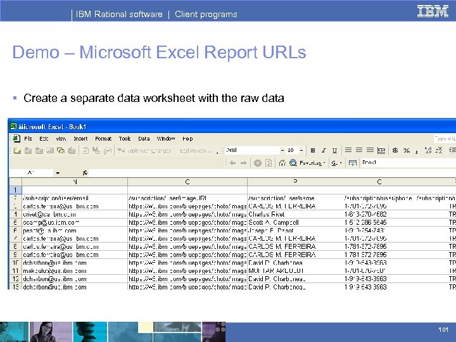
Task: Toggle Underline formatting
Action: [334, 150]
